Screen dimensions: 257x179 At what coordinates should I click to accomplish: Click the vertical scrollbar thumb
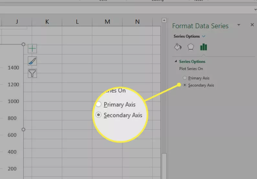point(164,166)
